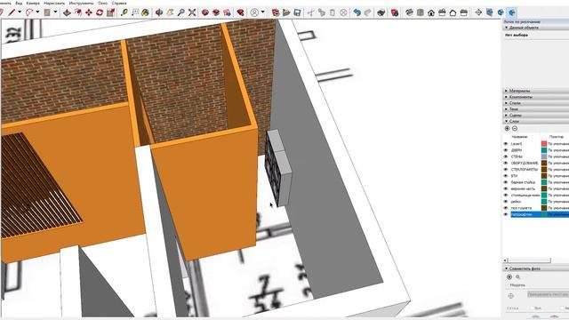Toggle visibility of СТЕКЛОПАКЕТЫ layer
This screenshot has width=569, height=320.
(x=506, y=169)
